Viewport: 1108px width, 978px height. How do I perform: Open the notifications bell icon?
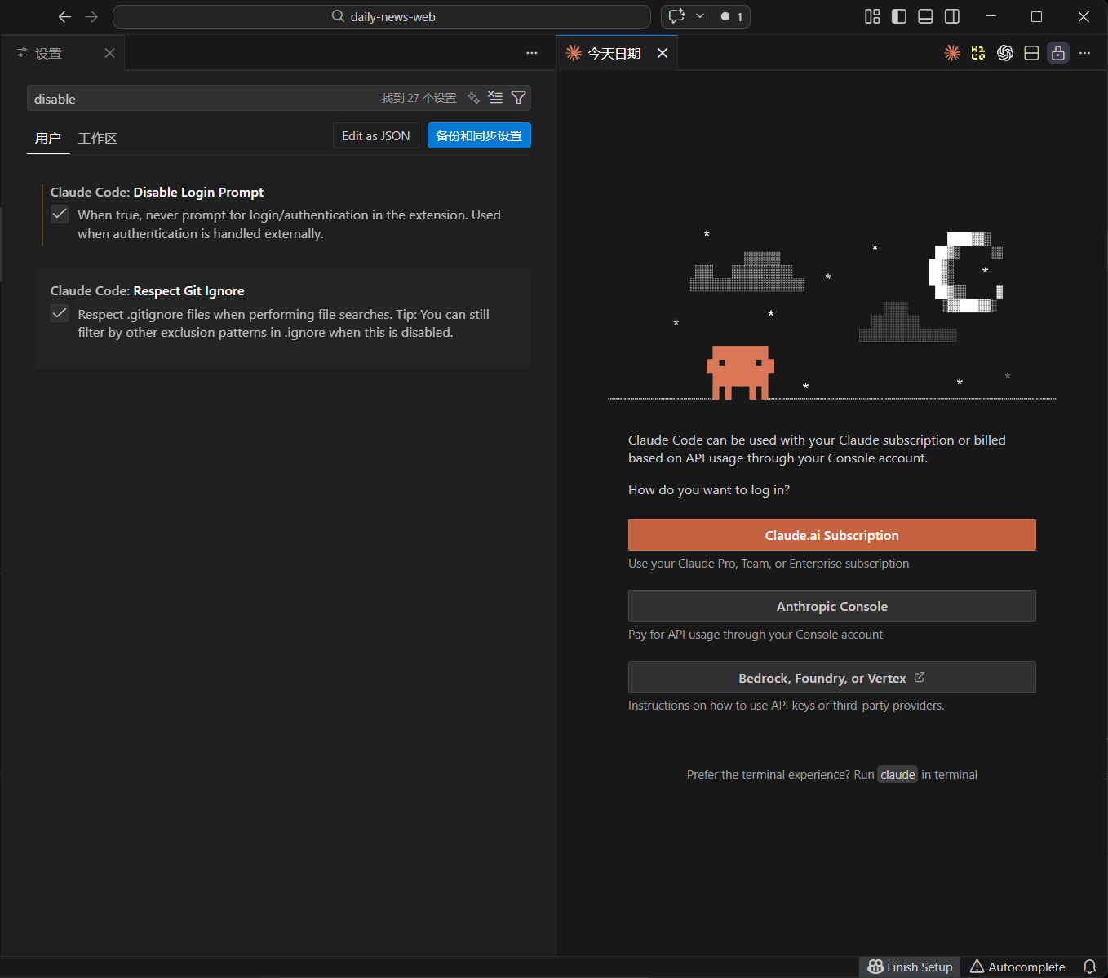tap(1089, 967)
